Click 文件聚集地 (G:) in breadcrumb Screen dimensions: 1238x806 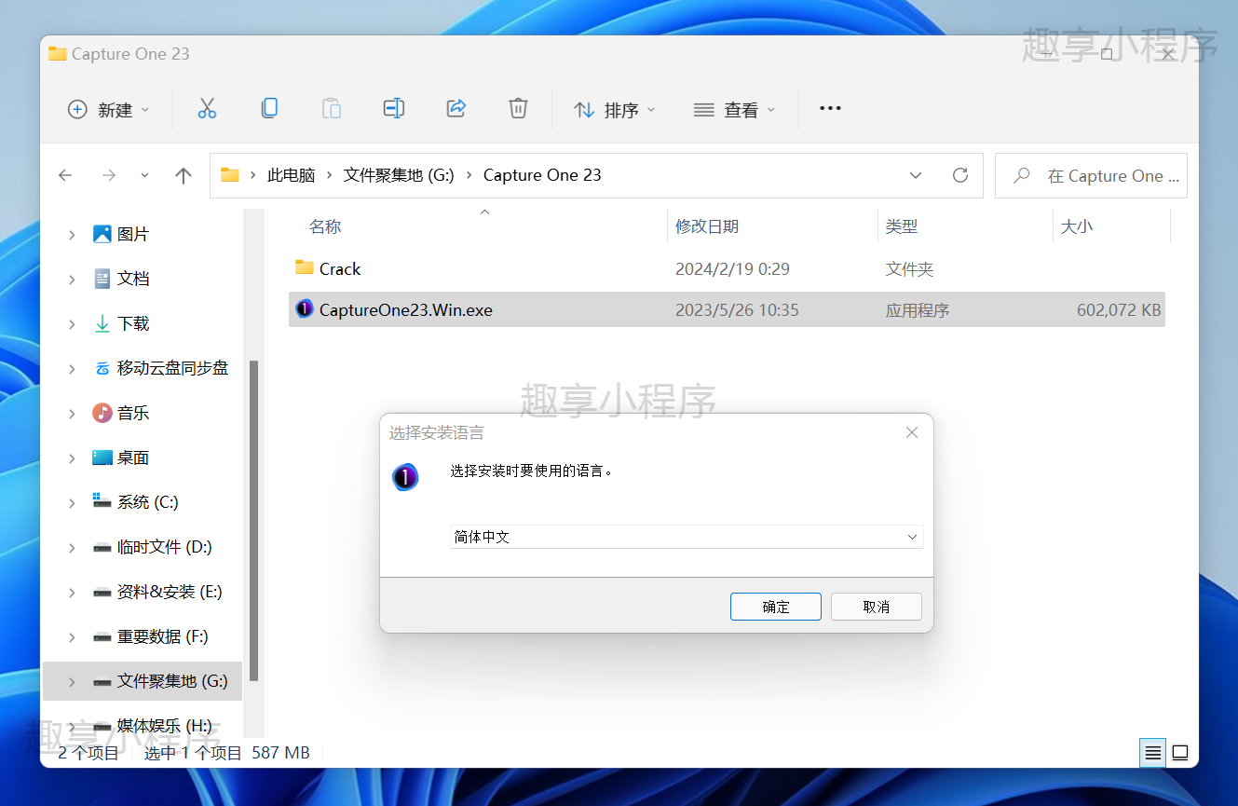[399, 175]
